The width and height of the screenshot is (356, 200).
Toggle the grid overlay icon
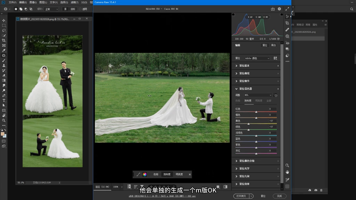[x=287, y=186]
